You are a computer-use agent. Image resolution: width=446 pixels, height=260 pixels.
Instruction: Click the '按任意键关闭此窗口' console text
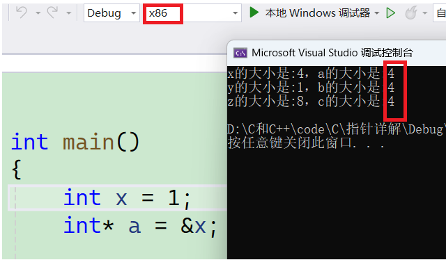(306, 143)
